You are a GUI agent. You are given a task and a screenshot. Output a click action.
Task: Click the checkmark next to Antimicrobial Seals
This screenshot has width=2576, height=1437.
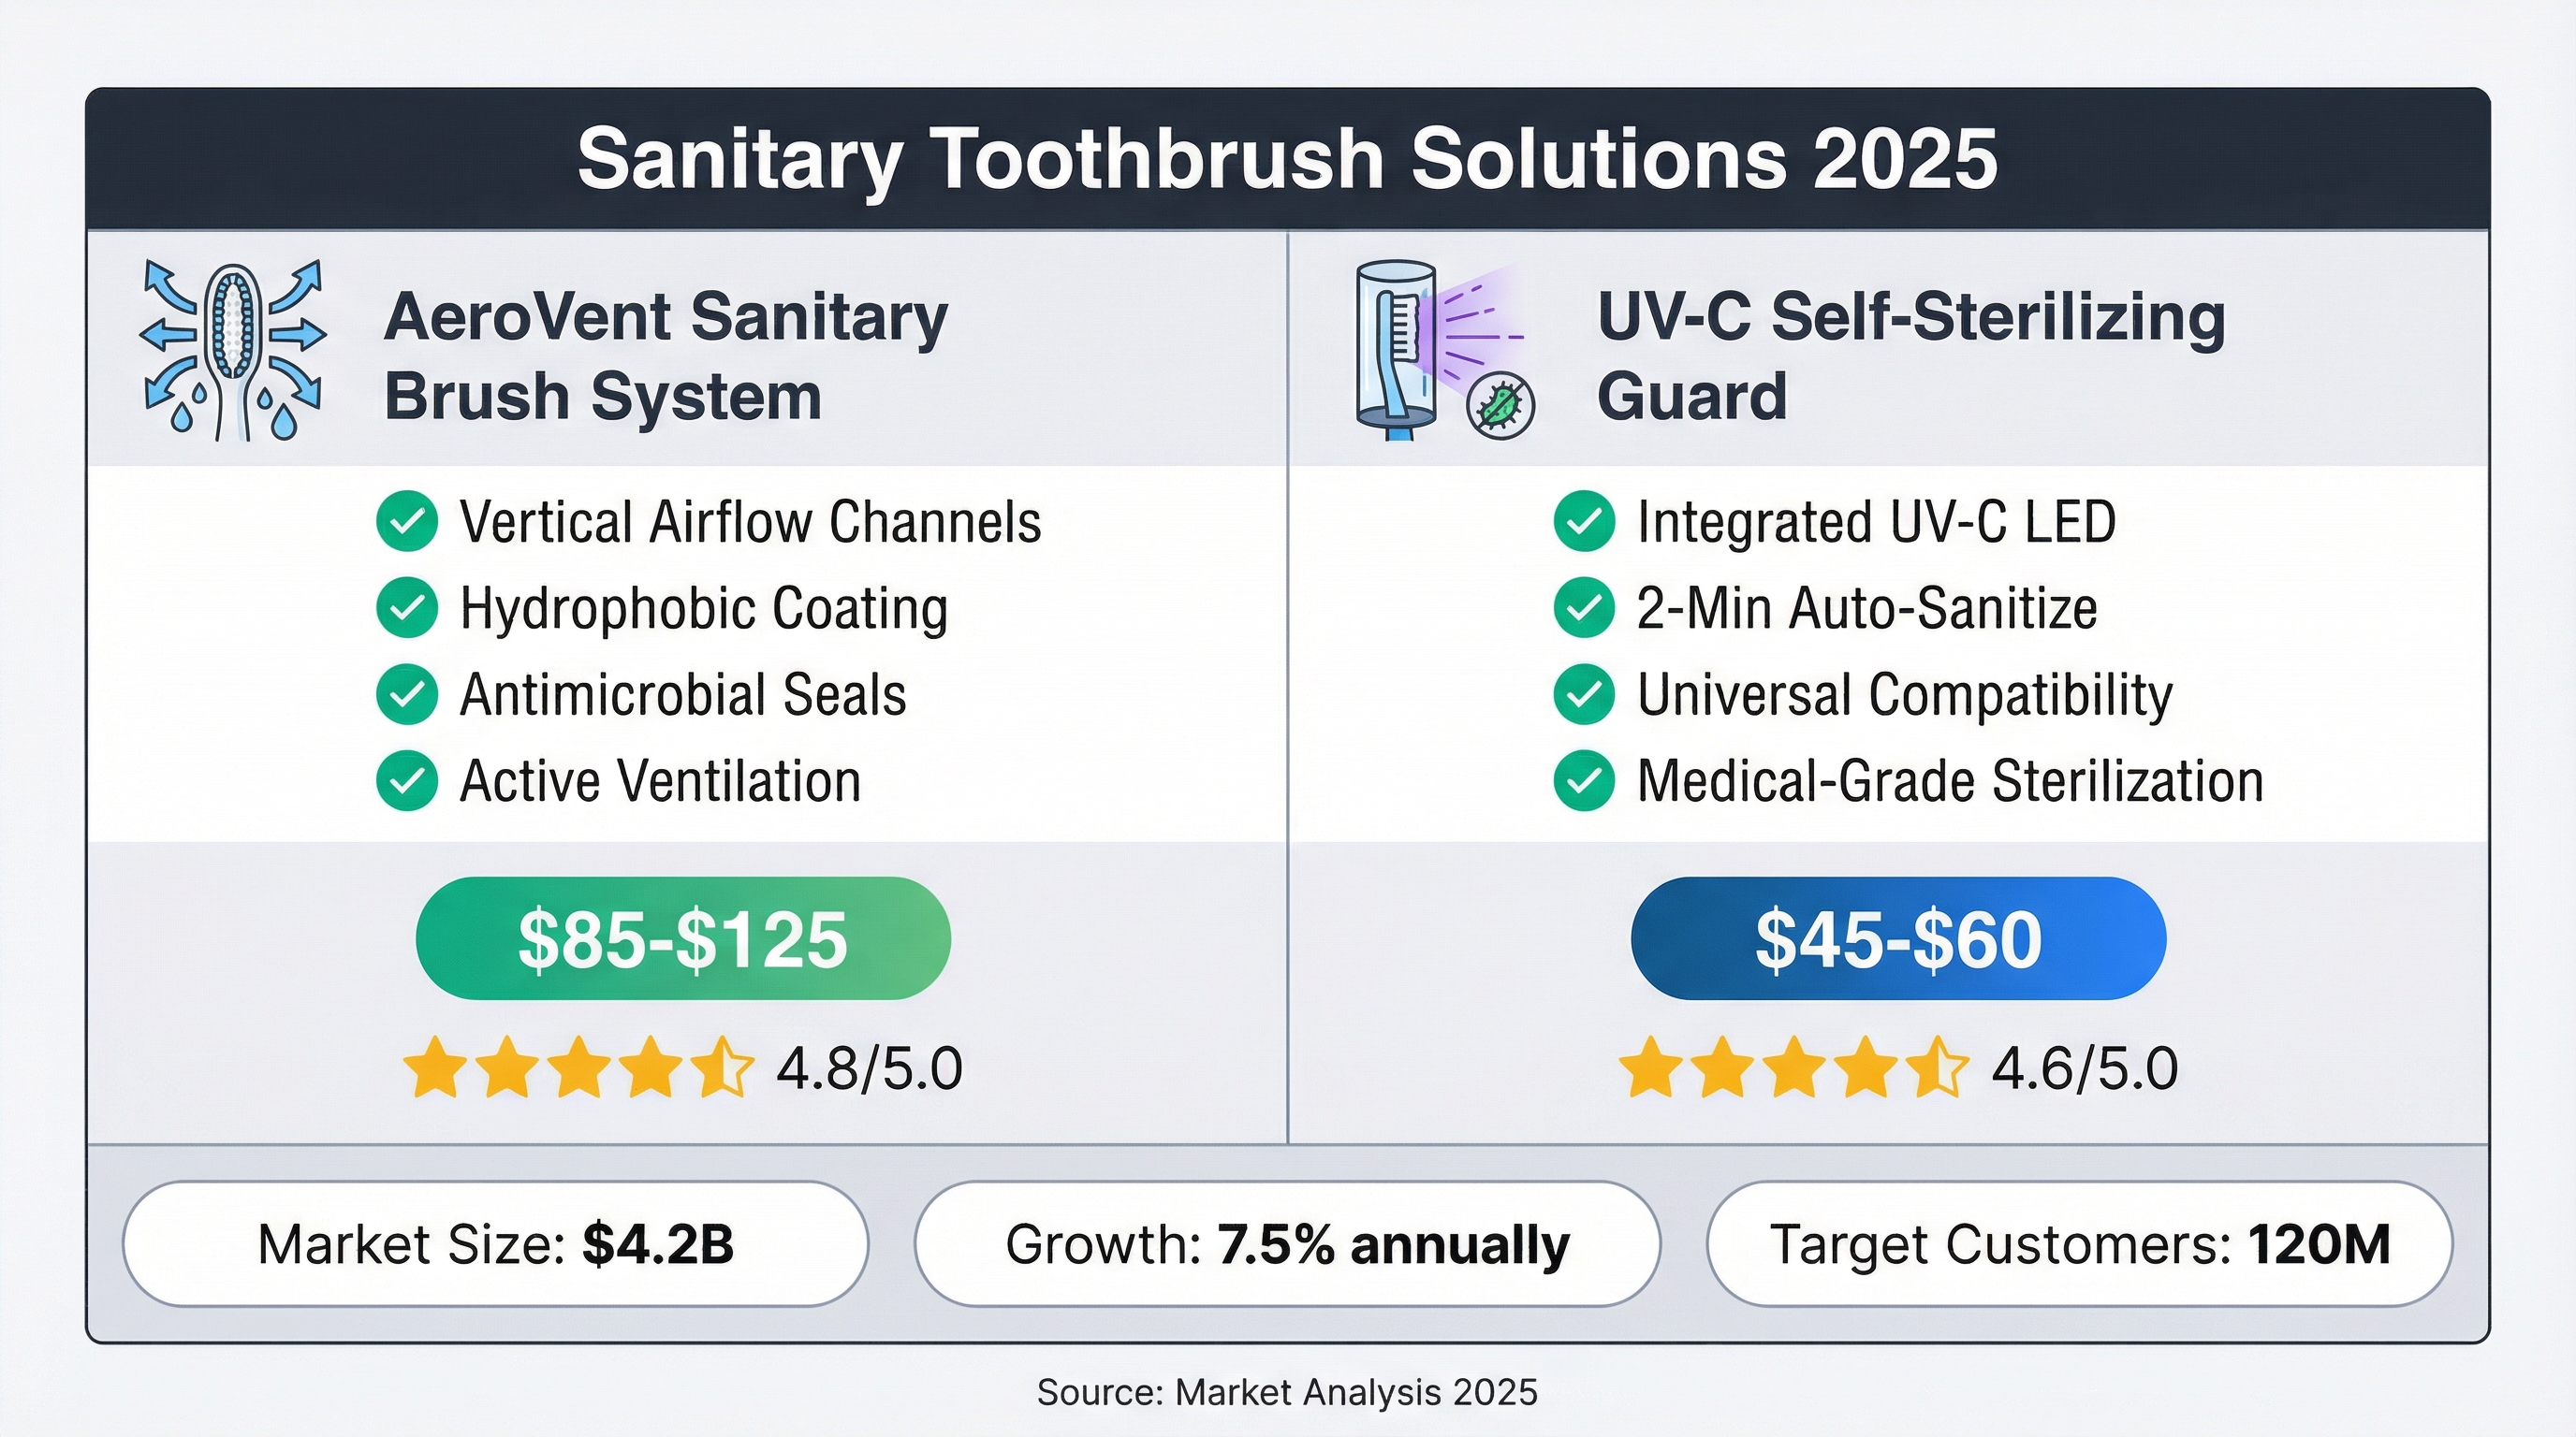(x=407, y=694)
